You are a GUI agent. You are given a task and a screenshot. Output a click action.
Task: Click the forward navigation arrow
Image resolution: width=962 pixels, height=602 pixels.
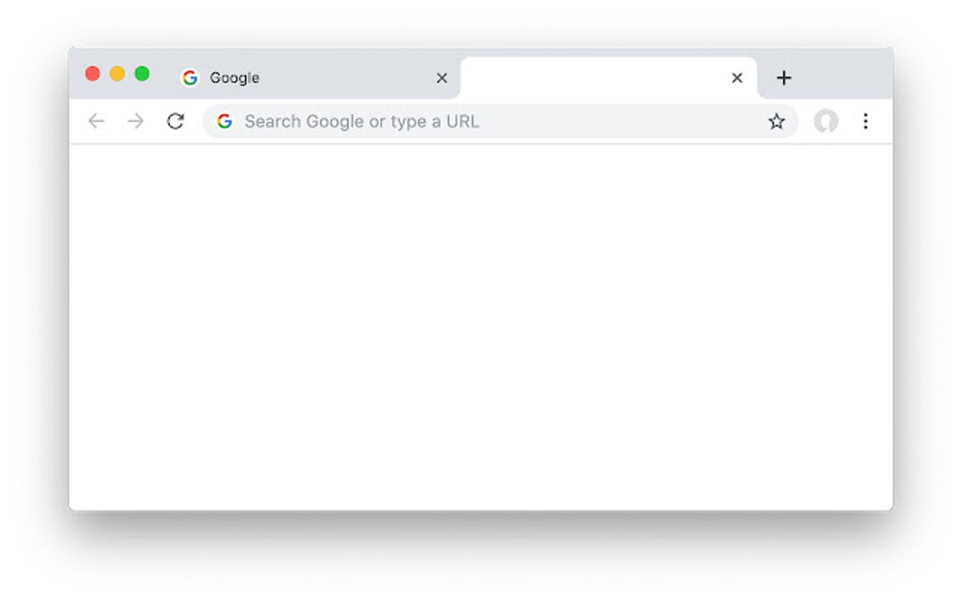point(135,121)
